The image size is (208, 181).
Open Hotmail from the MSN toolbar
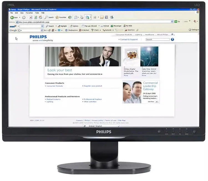coord(105,26)
